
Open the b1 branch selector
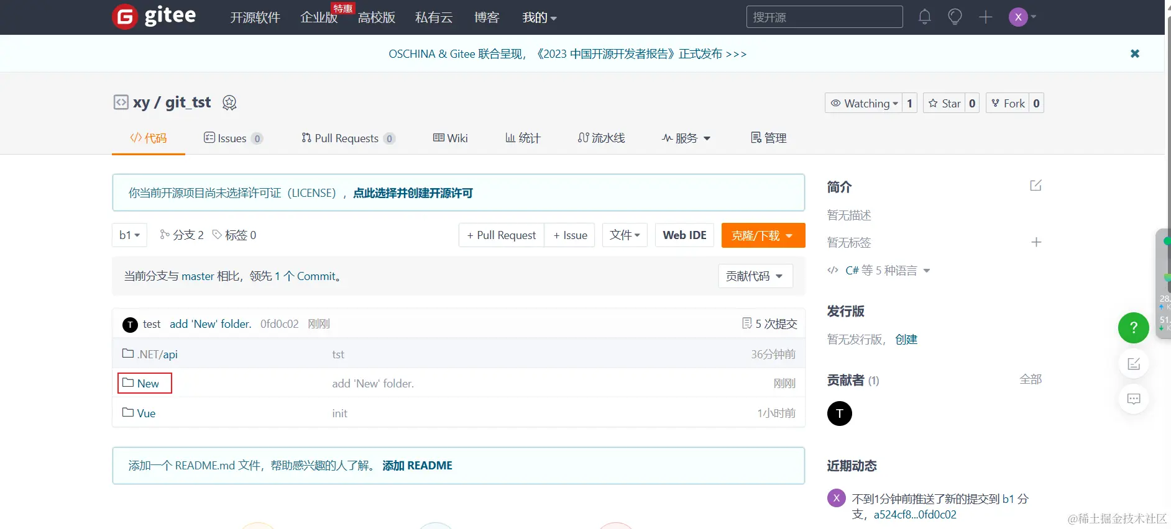pos(129,235)
